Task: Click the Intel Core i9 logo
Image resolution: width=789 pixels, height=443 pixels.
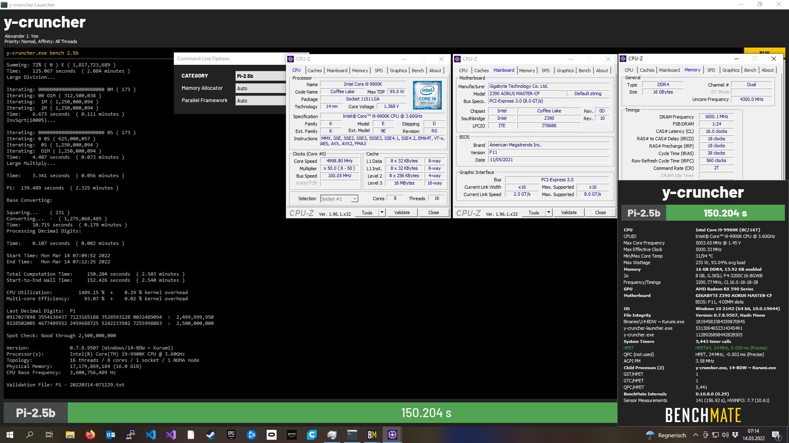Action: point(427,95)
